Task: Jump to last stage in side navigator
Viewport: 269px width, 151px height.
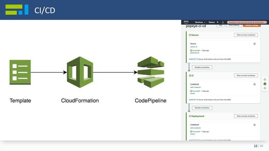Action: (265, 88)
